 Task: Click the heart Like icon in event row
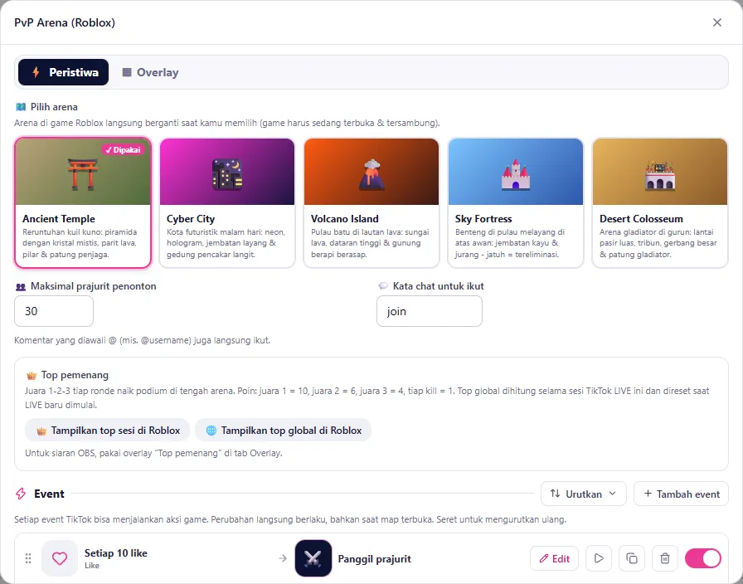[x=60, y=558]
